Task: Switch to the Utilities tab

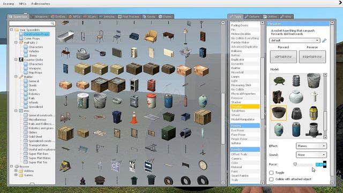Action: (270, 17)
